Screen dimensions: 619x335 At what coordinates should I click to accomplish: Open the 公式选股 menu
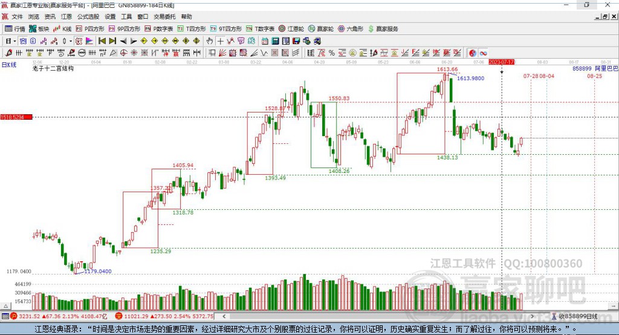(x=88, y=16)
